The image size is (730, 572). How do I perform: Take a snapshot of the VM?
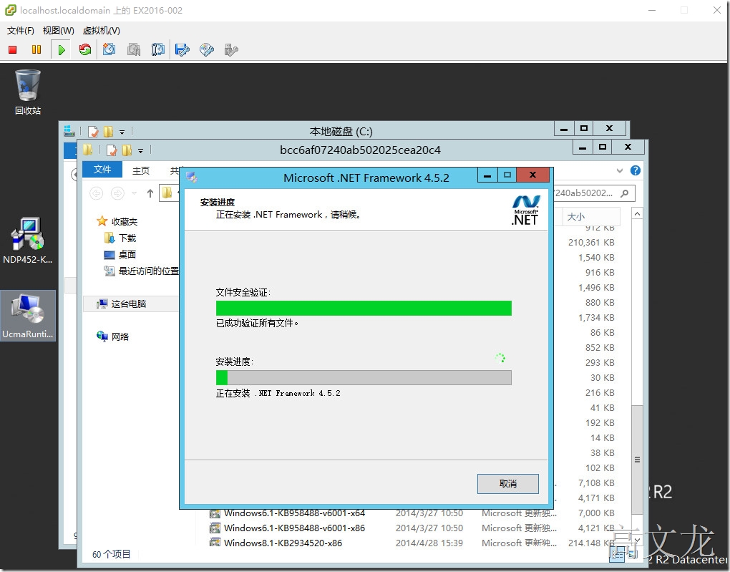point(109,50)
